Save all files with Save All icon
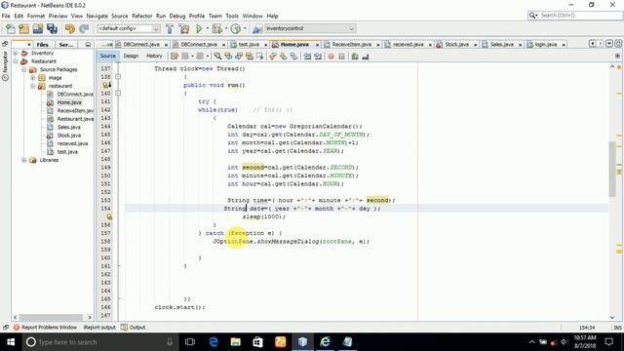This screenshot has width=624, height=351. coord(52,28)
